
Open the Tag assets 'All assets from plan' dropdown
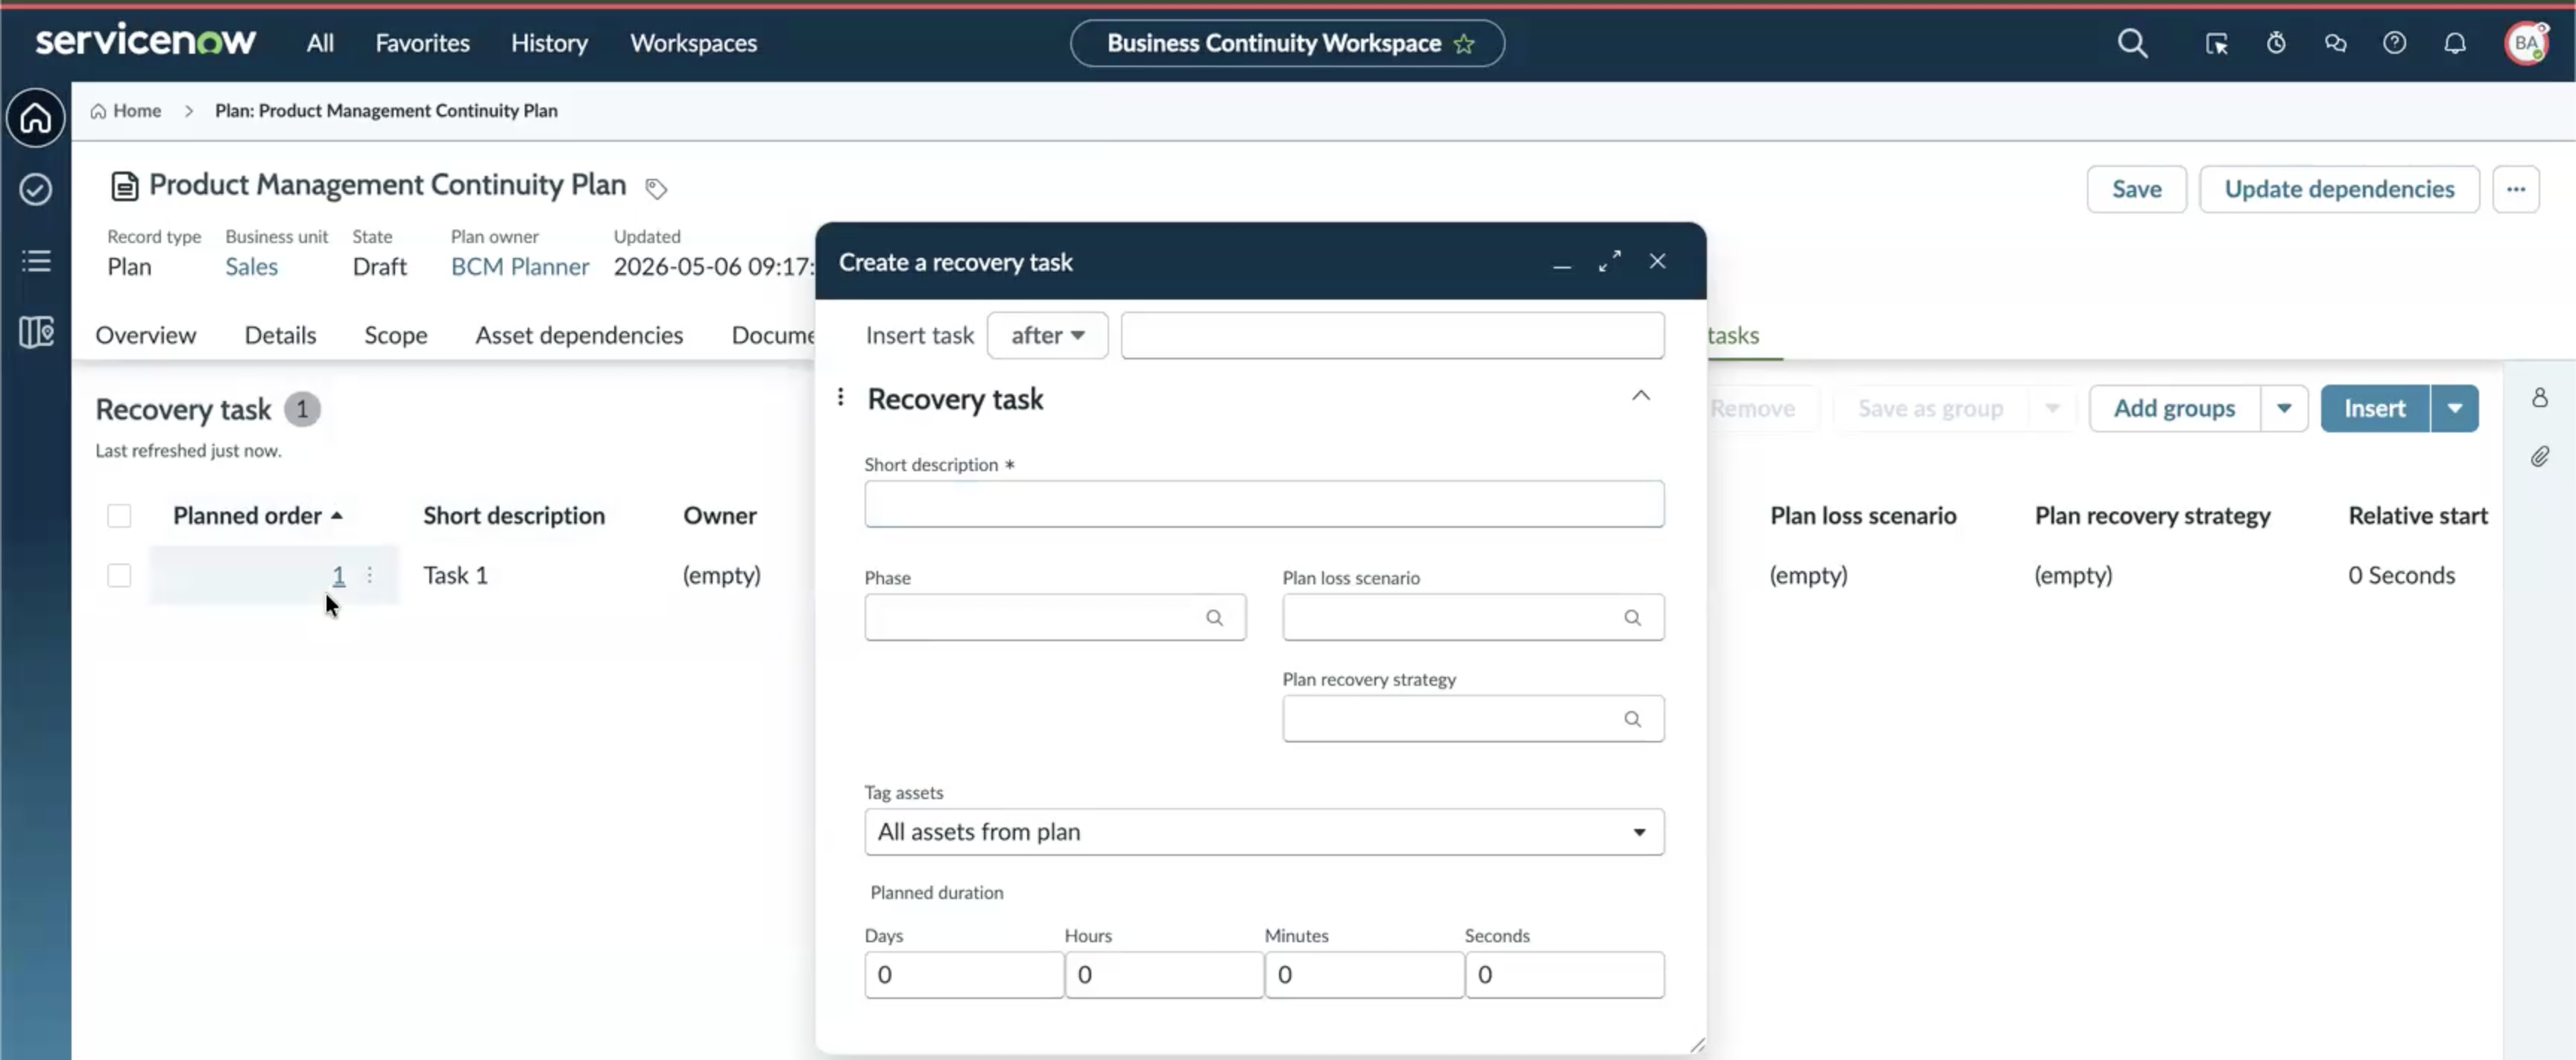tap(1264, 832)
